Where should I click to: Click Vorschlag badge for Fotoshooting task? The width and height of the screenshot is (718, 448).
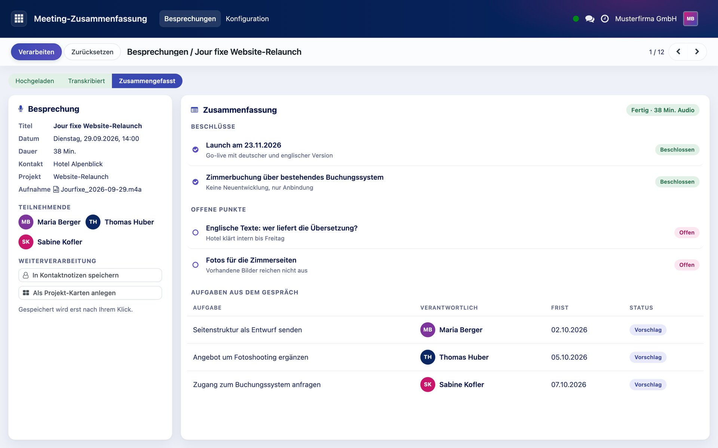tap(648, 357)
